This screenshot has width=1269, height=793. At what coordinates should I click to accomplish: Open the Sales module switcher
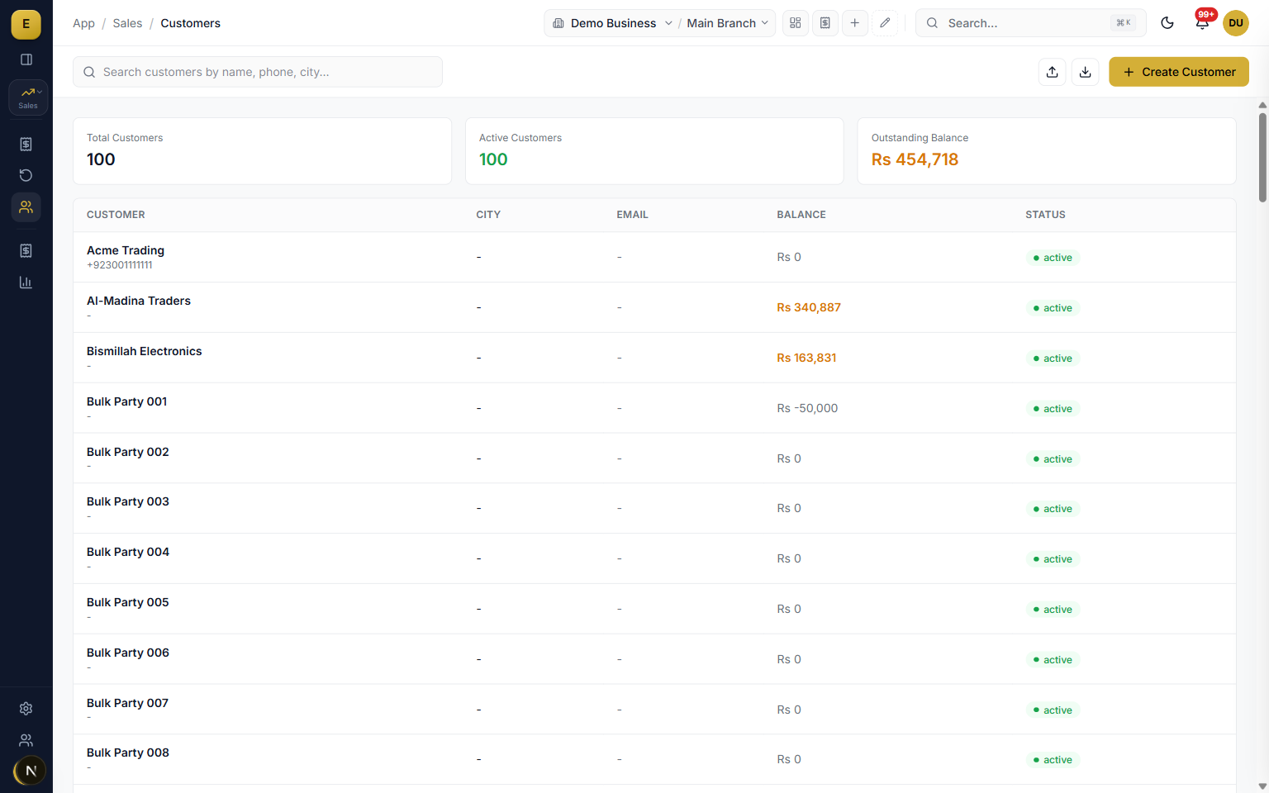click(28, 97)
